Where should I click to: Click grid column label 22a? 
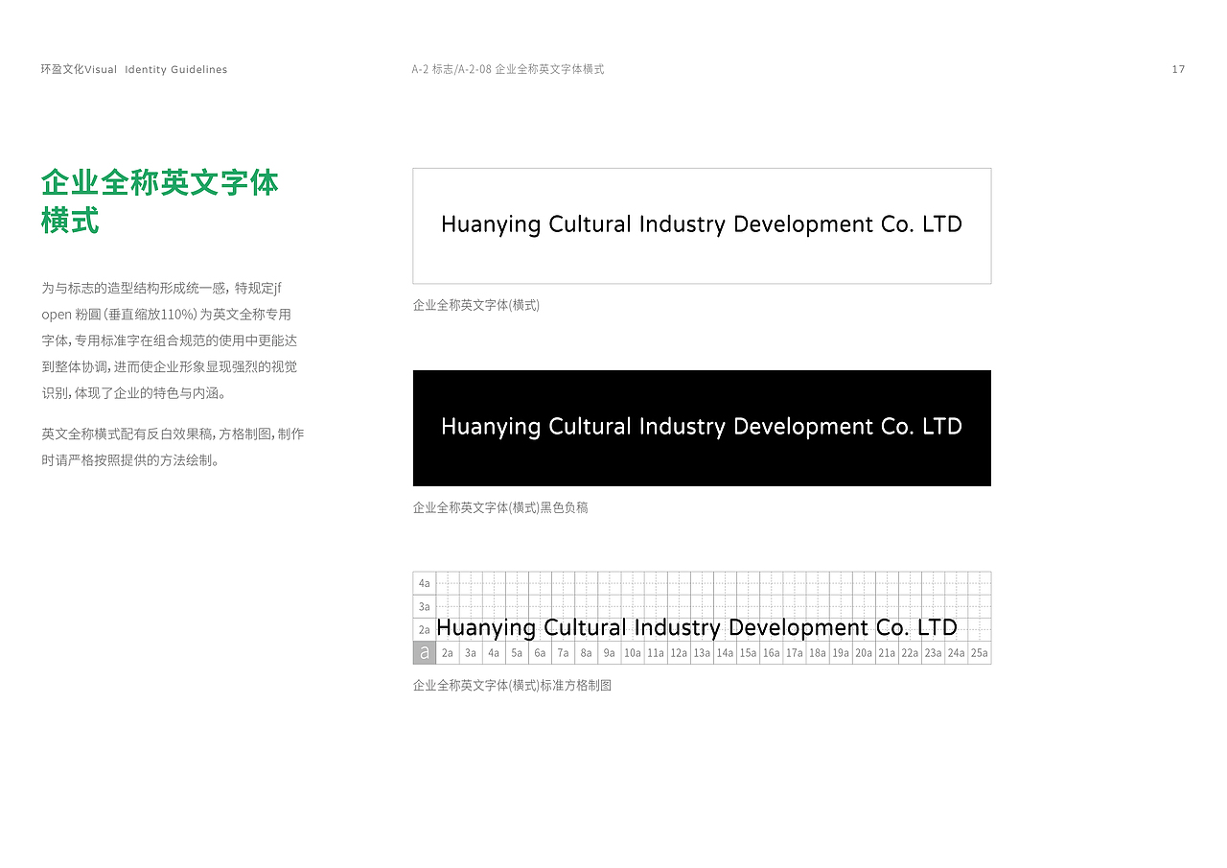(x=910, y=653)
